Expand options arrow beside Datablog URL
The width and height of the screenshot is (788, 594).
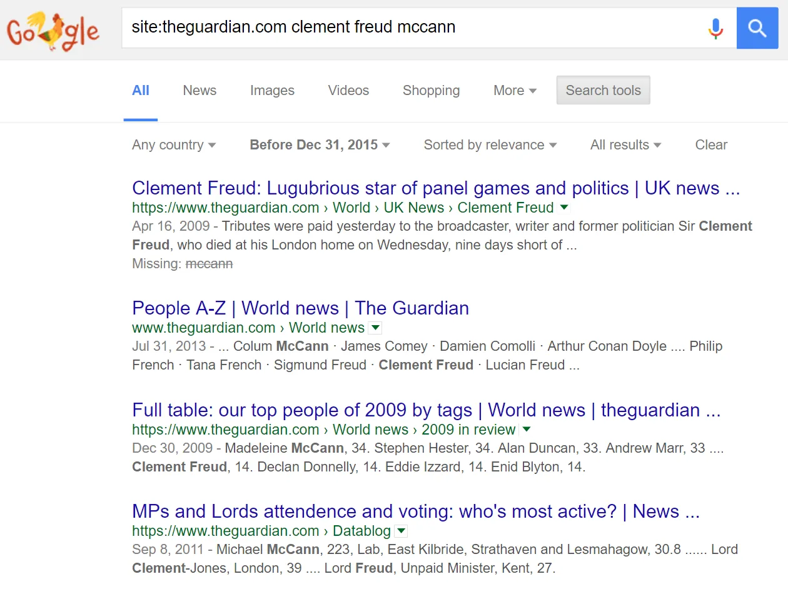(x=402, y=531)
